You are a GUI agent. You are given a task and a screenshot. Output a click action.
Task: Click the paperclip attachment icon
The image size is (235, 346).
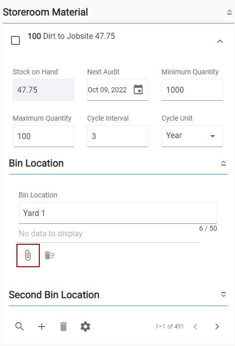28,255
